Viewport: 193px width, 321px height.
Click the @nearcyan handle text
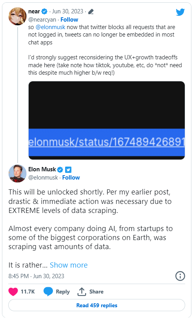point(42,20)
